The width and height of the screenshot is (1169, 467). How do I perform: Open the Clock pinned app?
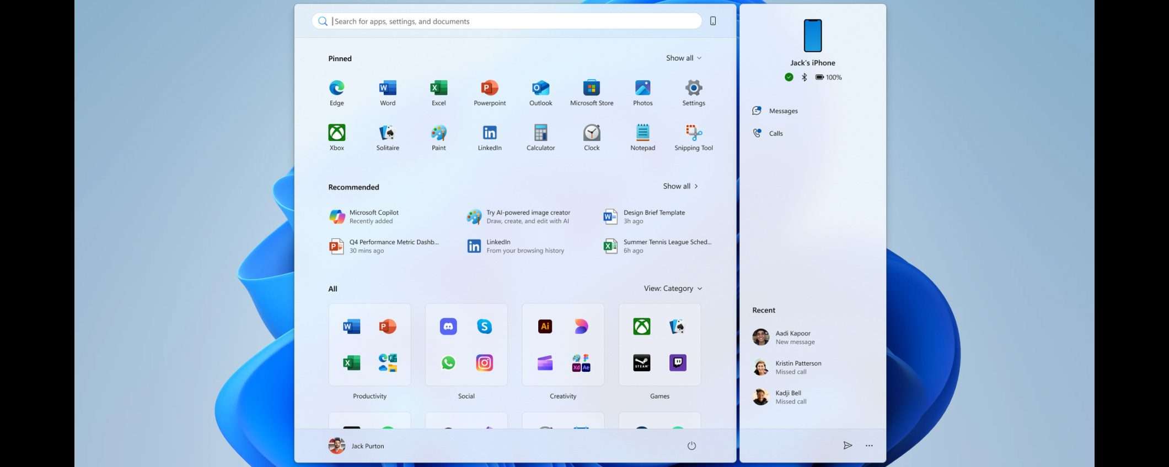(x=591, y=137)
